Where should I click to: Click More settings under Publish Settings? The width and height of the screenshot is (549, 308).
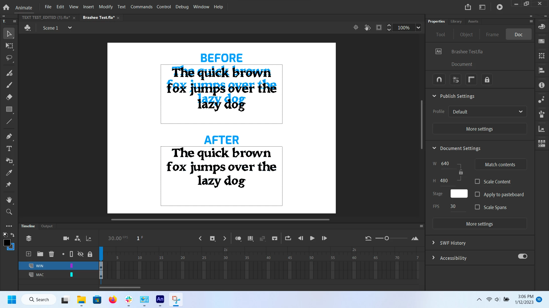click(x=479, y=129)
